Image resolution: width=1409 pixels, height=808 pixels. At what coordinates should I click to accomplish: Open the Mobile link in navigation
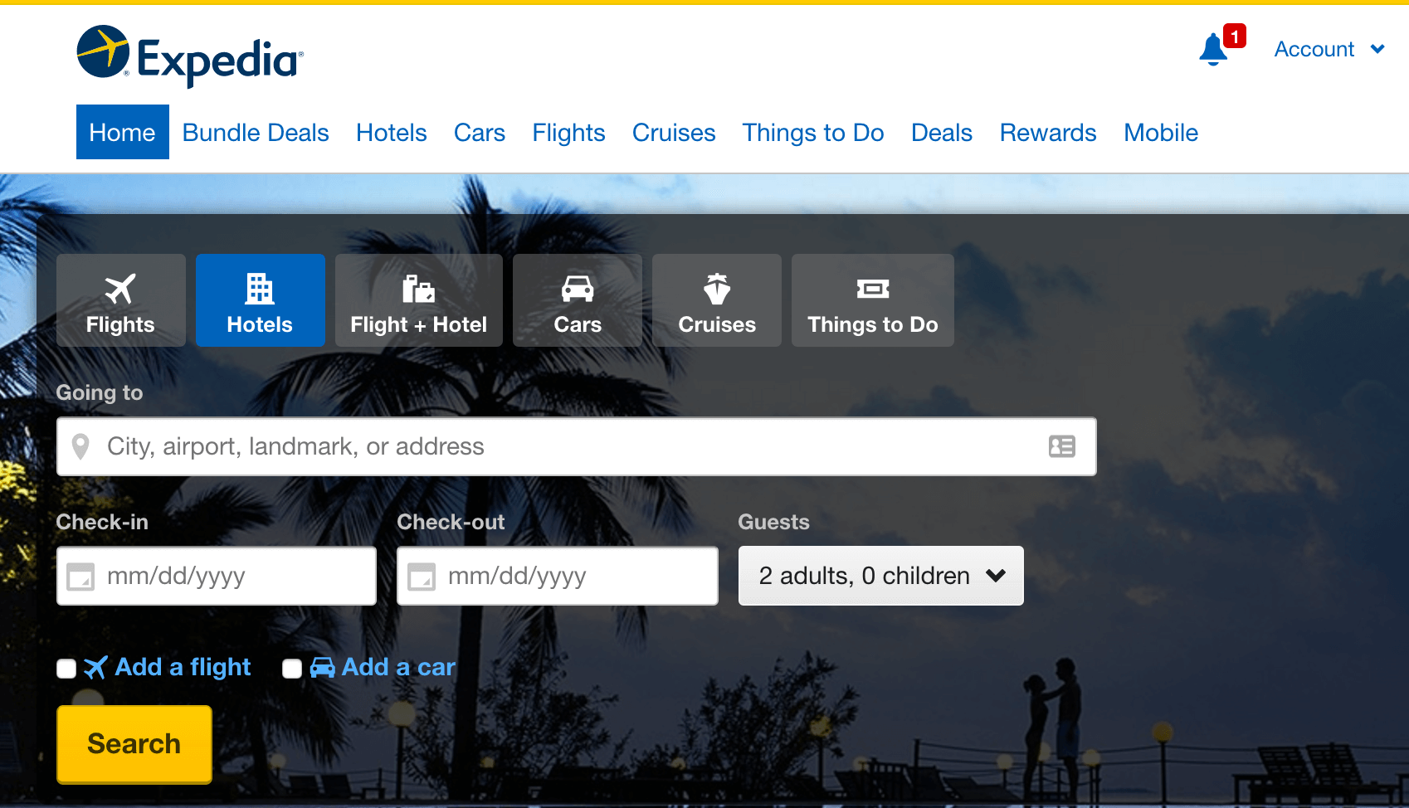1160,133
